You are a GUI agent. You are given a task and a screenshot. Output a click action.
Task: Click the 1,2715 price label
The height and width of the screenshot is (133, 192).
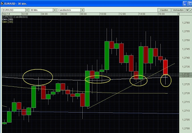coord(186,102)
